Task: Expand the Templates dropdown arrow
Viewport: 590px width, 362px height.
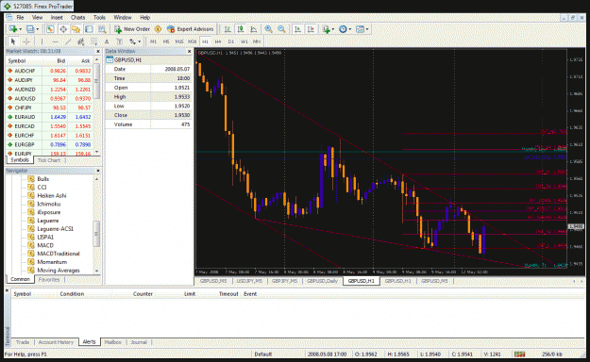Action: [x=367, y=29]
